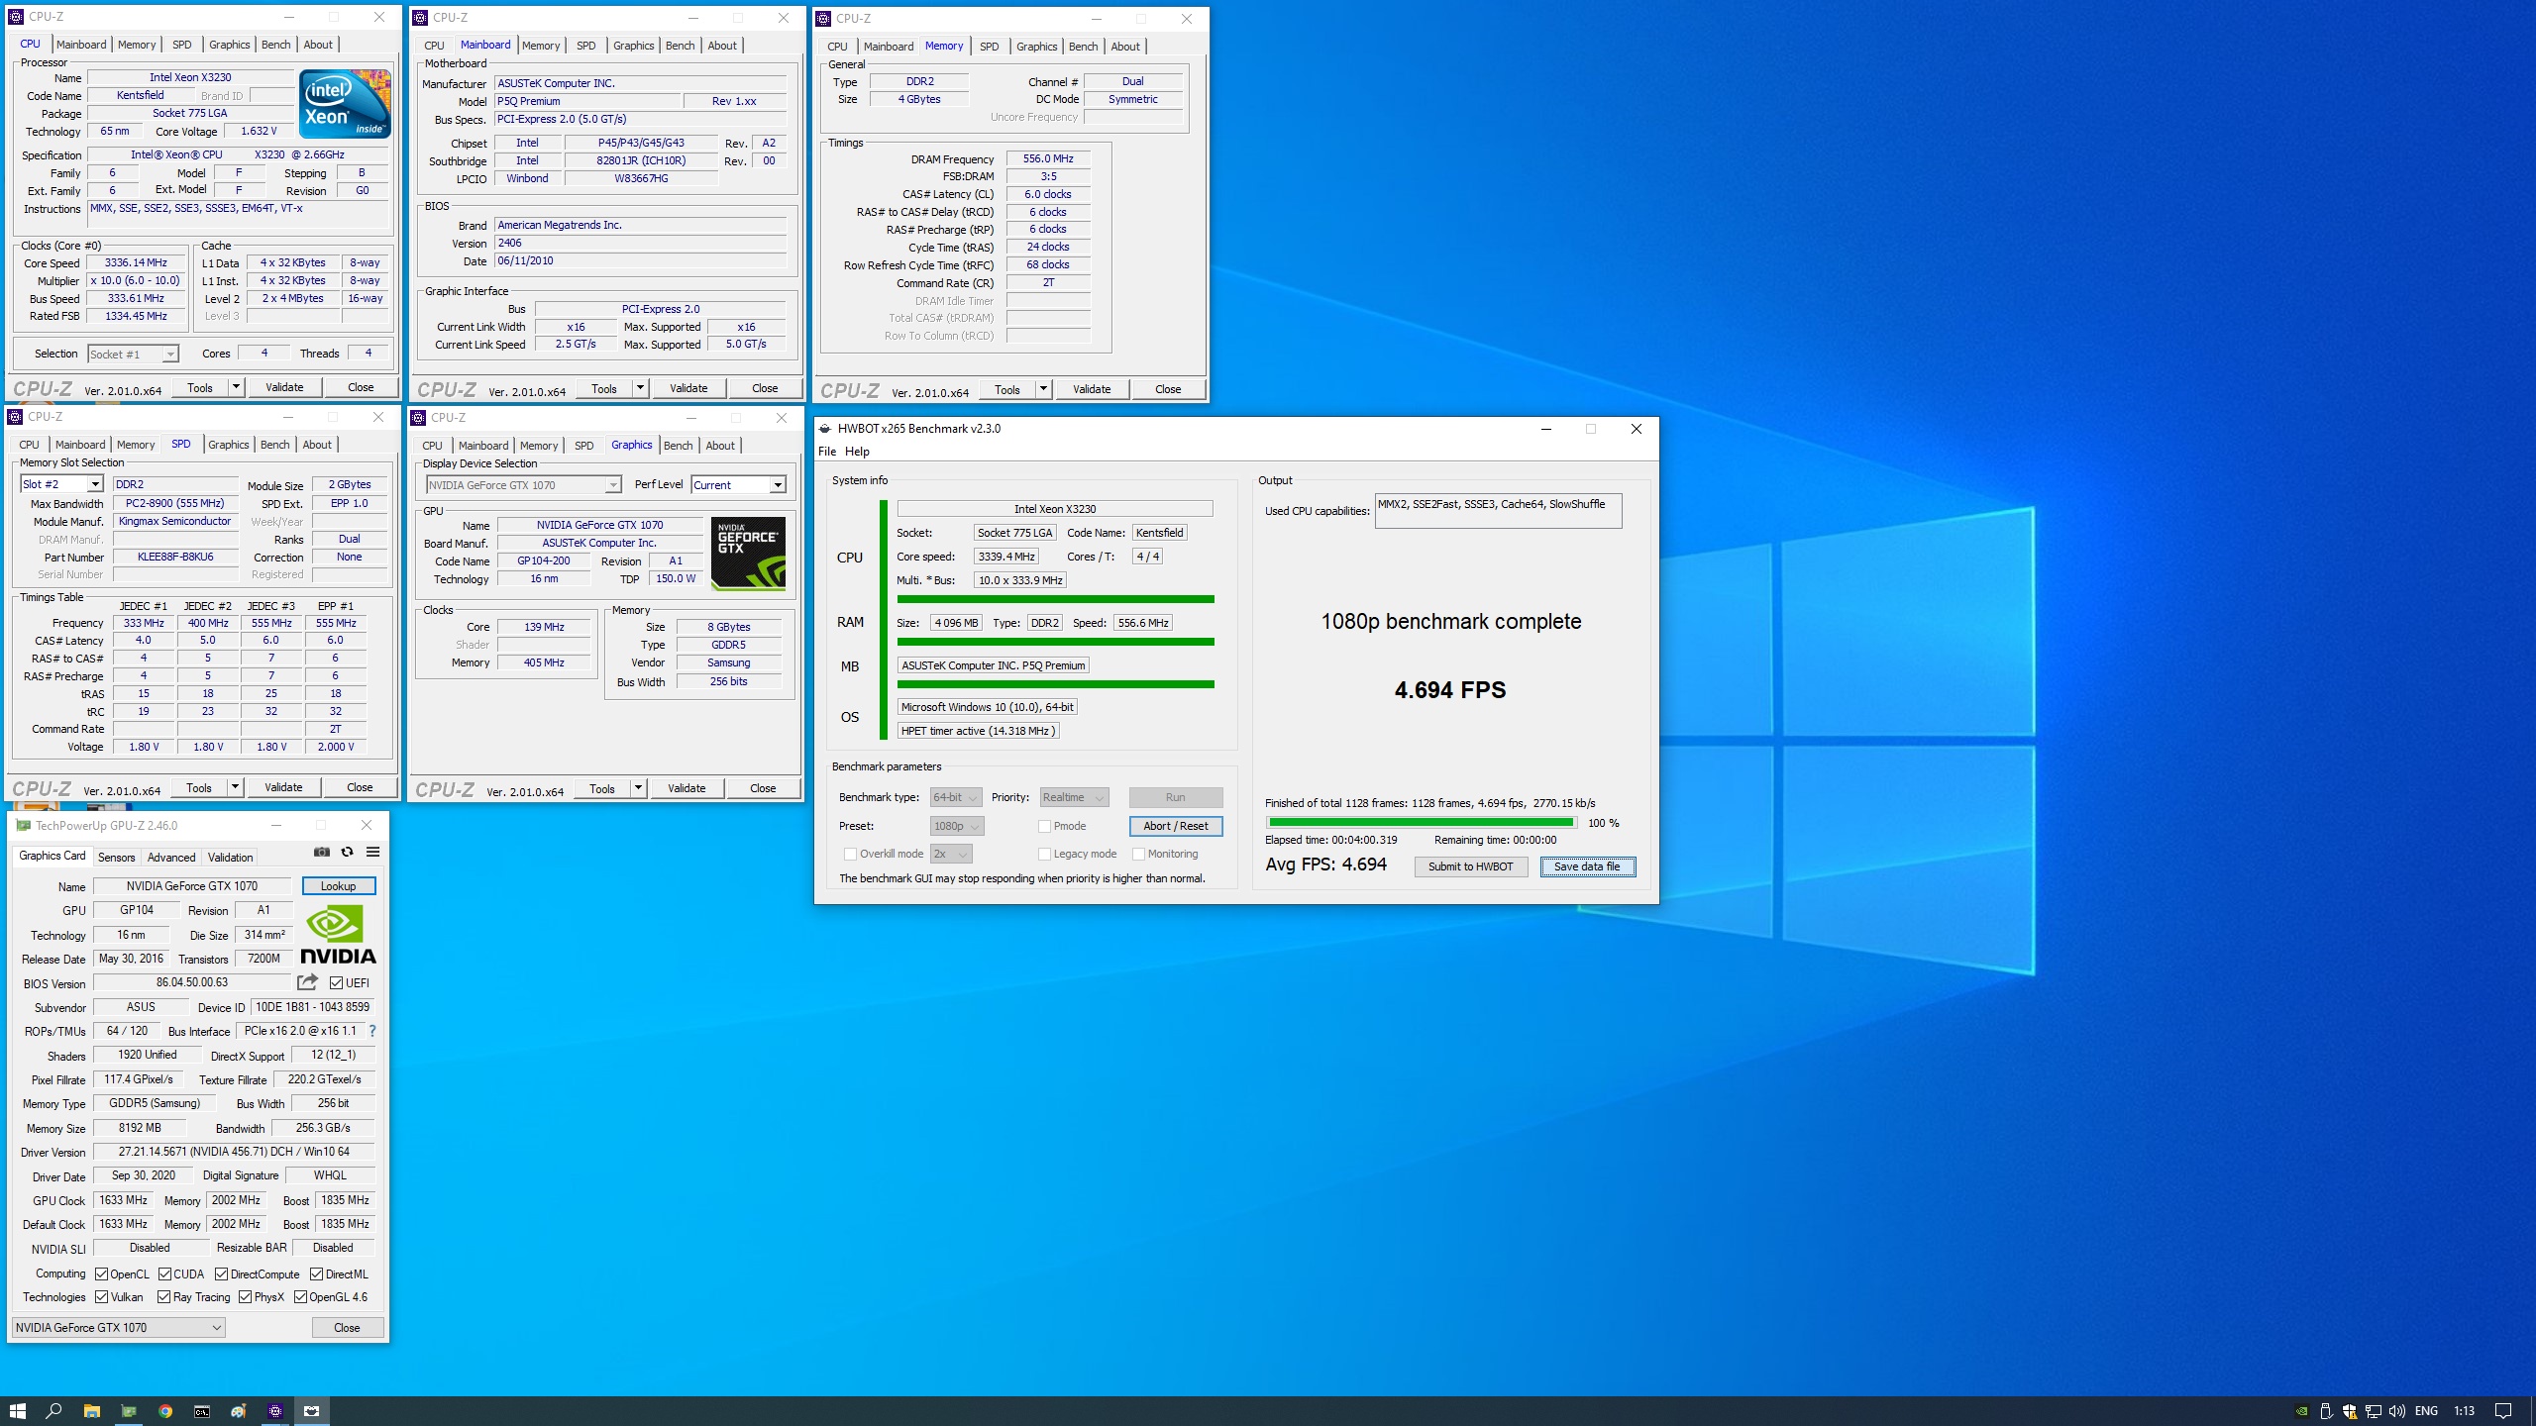Click the Lookup button in GPU-Z
The width and height of the screenshot is (2536, 1426).
338,886
